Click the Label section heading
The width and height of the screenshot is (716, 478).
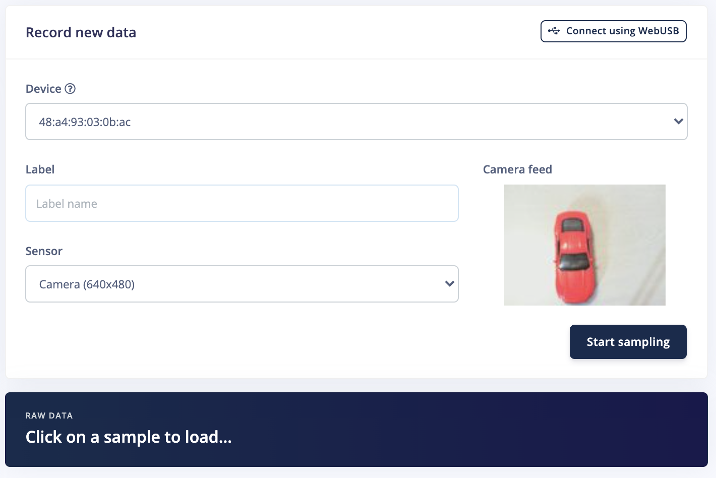(x=40, y=169)
